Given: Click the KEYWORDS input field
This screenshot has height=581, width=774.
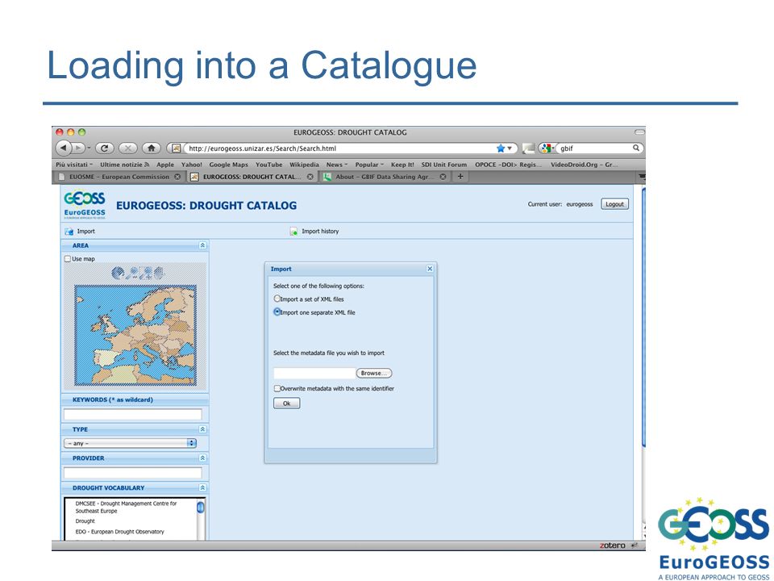Looking at the screenshot, I should click(133, 414).
